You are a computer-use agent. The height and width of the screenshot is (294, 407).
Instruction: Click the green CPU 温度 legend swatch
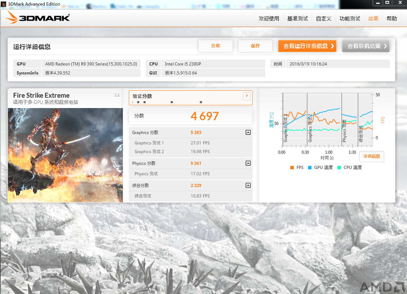pos(339,168)
